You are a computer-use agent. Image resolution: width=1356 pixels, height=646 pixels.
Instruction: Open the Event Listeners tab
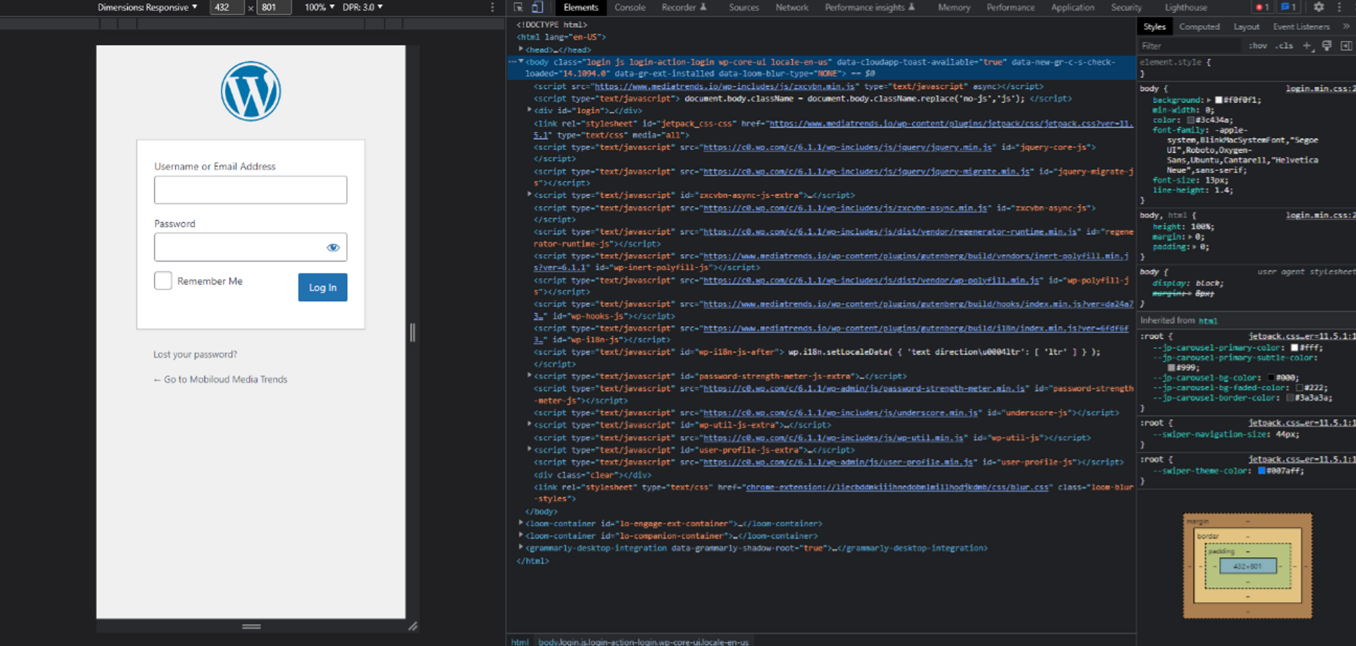[1301, 27]
